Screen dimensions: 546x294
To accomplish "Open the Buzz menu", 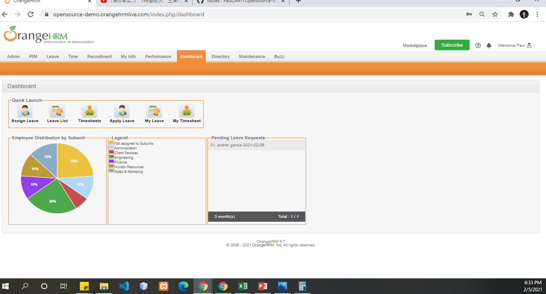I will pyautogui.click(x=279, y=57).
